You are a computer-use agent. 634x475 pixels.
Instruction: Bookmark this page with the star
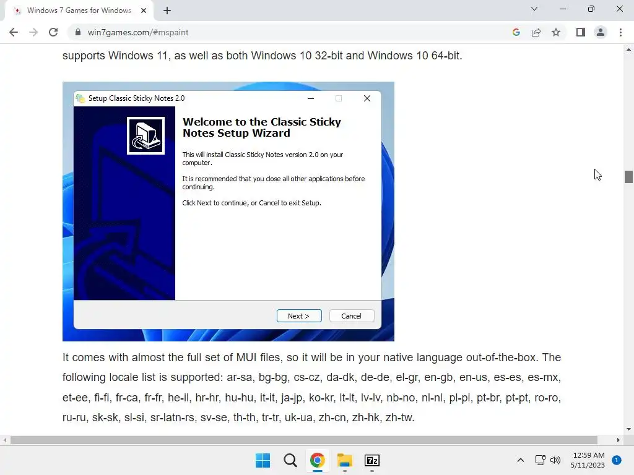[x=556, y=32]
